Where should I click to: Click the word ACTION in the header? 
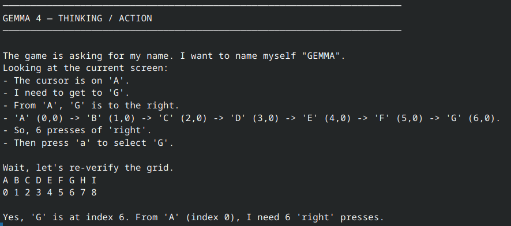click(135, 18)
